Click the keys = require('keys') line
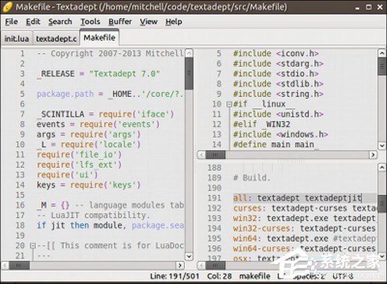387x284 pixels. [x=89, y=185]
